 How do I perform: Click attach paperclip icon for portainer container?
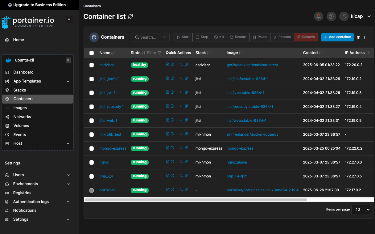[186, 190]
